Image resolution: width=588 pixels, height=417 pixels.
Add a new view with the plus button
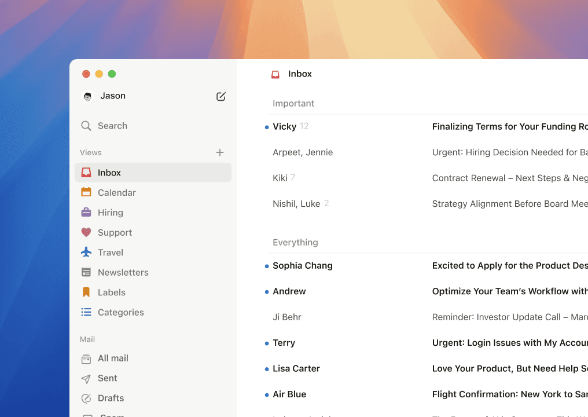pyautogui.click(x=220, y=152)
